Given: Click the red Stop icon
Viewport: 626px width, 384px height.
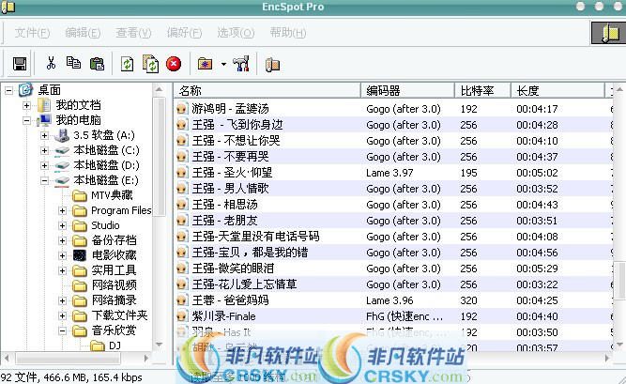Looking at the screenshot, I should click(x=174, y=64).
